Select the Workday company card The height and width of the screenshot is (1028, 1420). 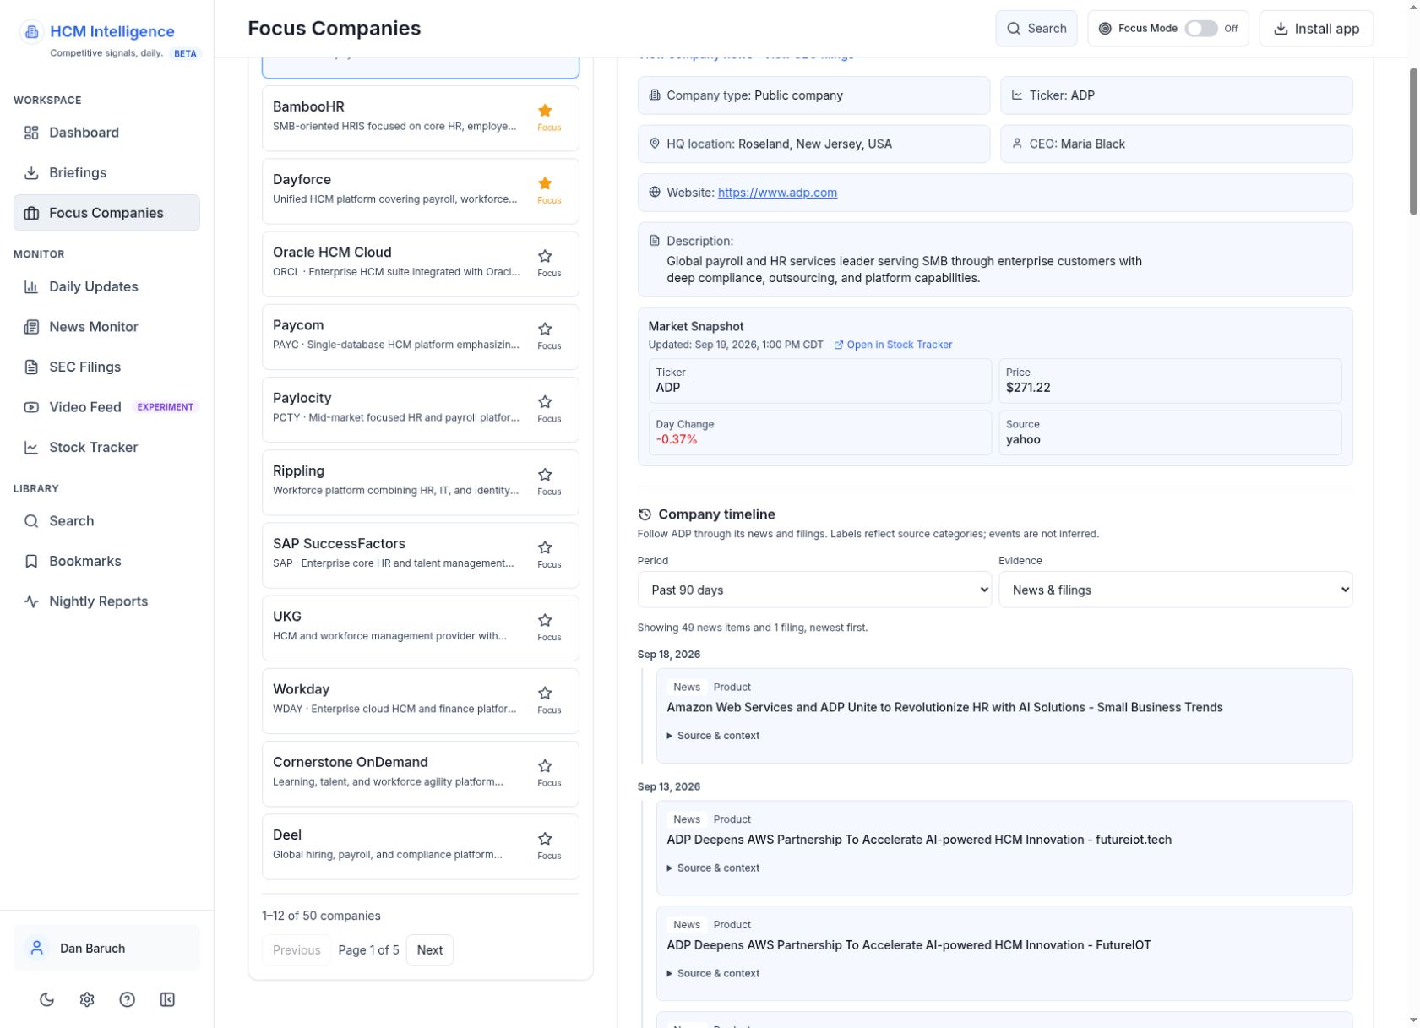[421, 701]
